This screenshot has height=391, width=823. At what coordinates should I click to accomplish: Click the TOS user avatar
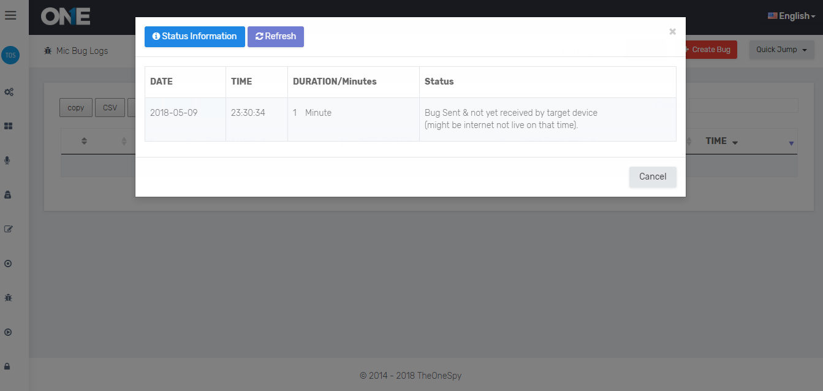[x=10, y=55]
